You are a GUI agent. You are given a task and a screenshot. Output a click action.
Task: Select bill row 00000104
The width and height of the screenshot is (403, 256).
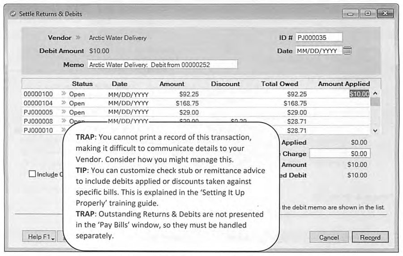click(196, 103)
